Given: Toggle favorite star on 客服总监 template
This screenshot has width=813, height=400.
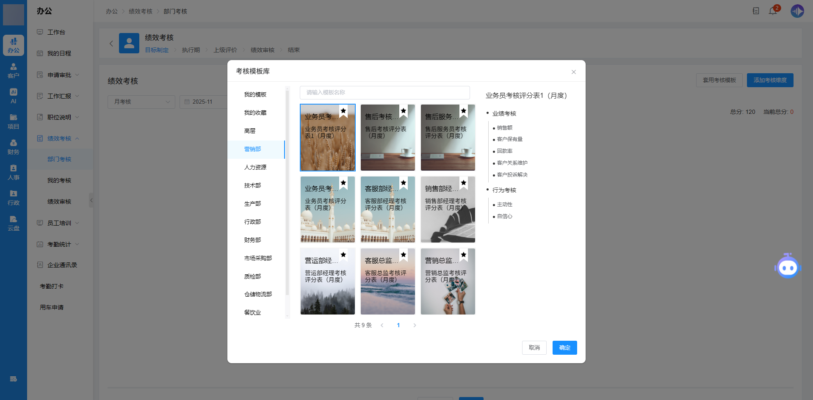Looking at the screenshot, I should [x=404, y=255].
